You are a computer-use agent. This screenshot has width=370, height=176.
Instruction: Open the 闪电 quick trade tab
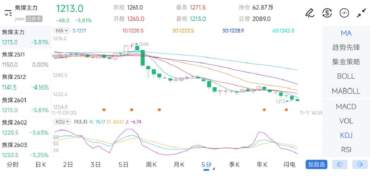tap(290, 165)
